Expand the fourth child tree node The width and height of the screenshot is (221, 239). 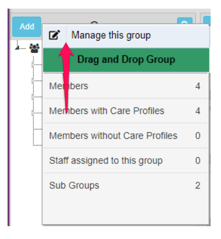[33, 113]
